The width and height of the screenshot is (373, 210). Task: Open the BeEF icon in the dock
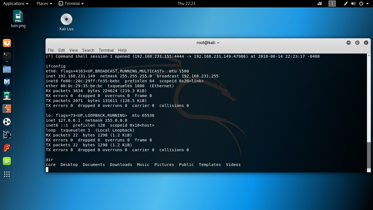[7, 135]
